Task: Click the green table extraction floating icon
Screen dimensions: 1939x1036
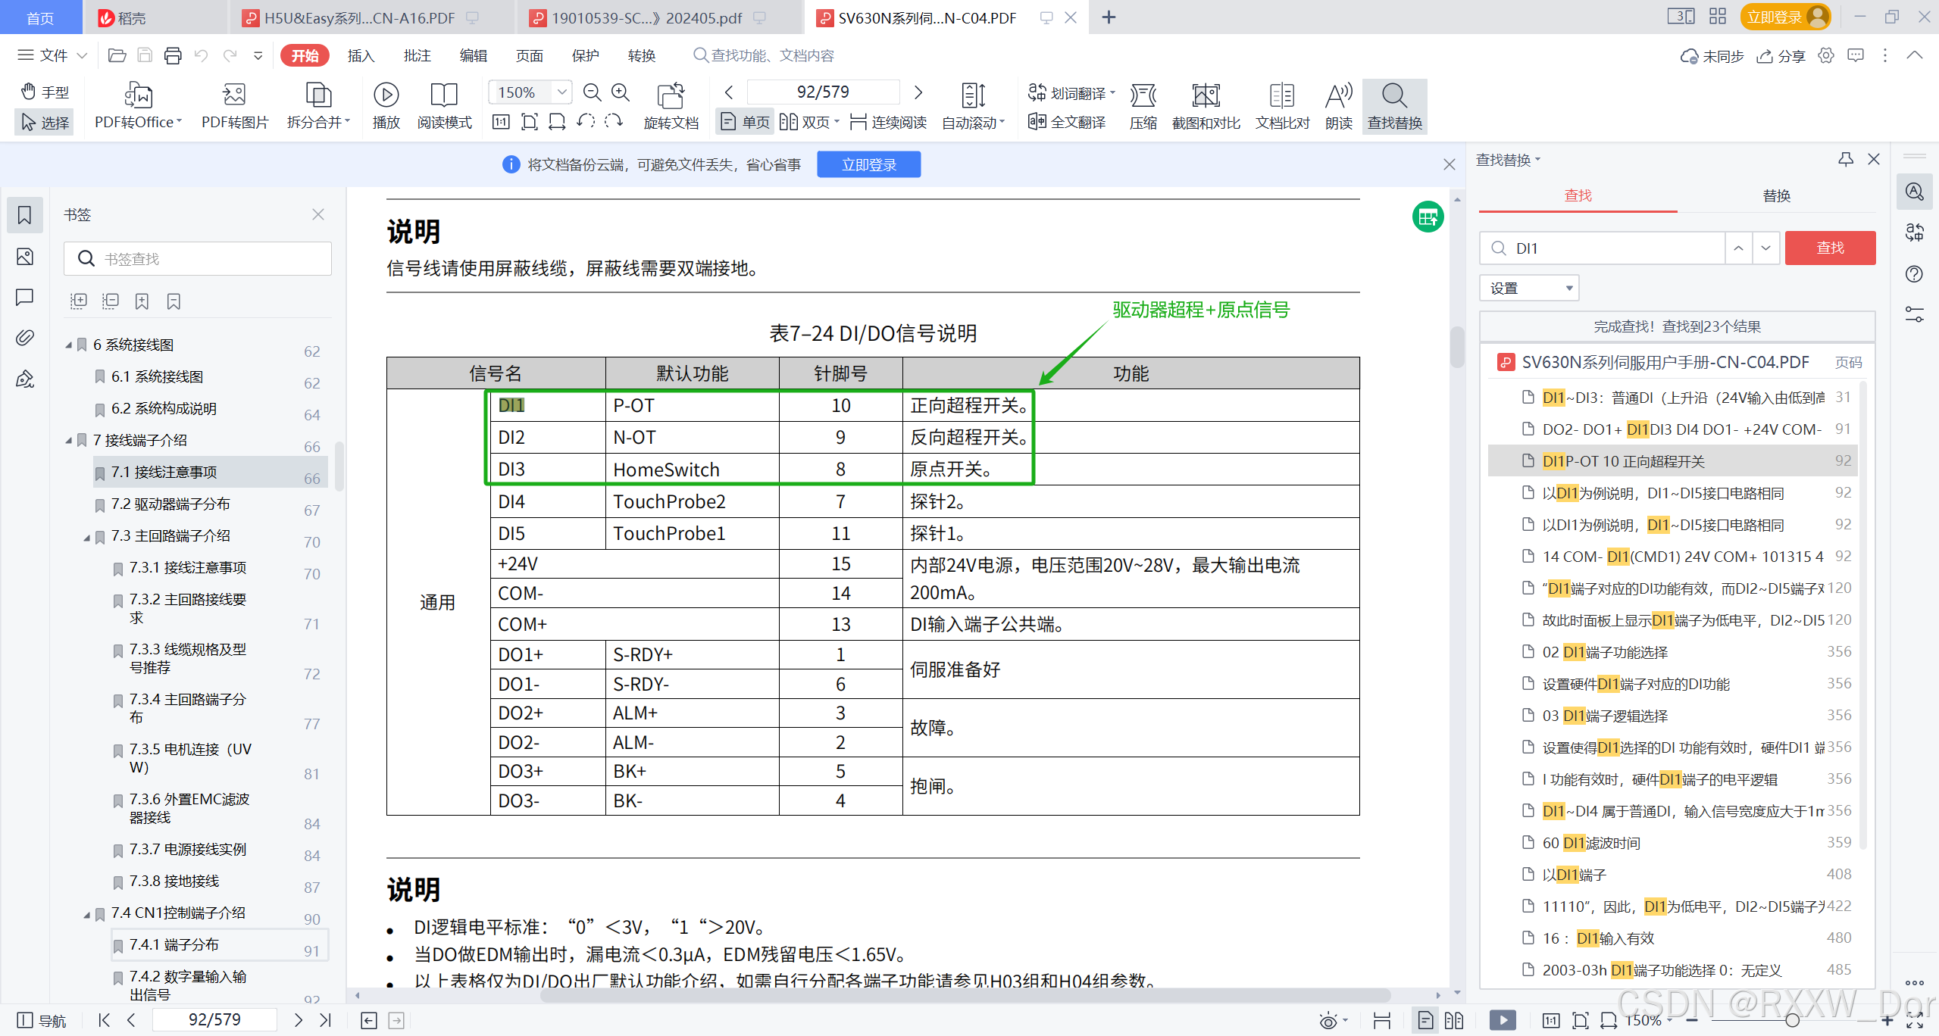Action: tap(1428, 218)
